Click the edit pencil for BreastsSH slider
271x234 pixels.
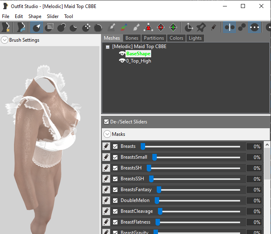click(106, 168)
